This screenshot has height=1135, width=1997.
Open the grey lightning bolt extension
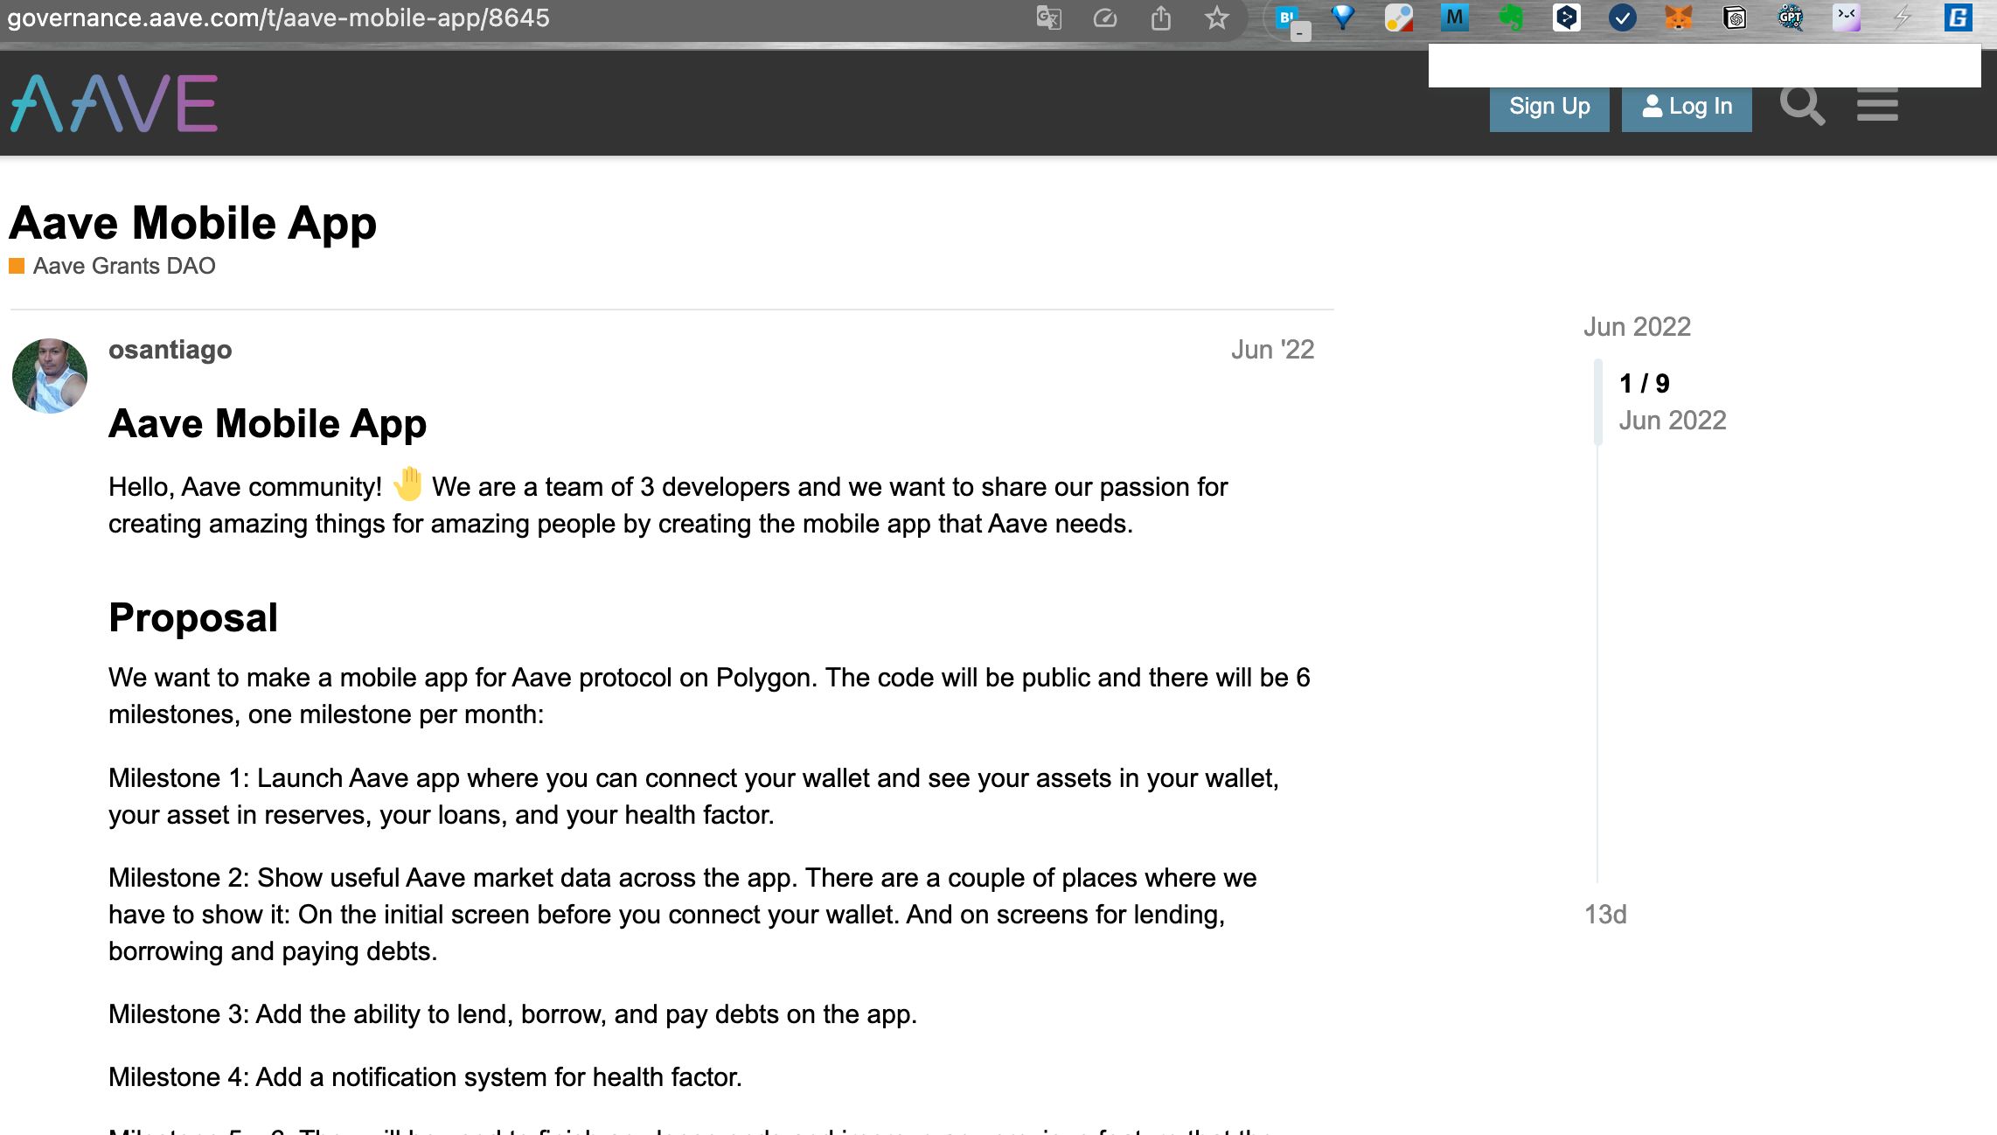[x=1903, y=17]
